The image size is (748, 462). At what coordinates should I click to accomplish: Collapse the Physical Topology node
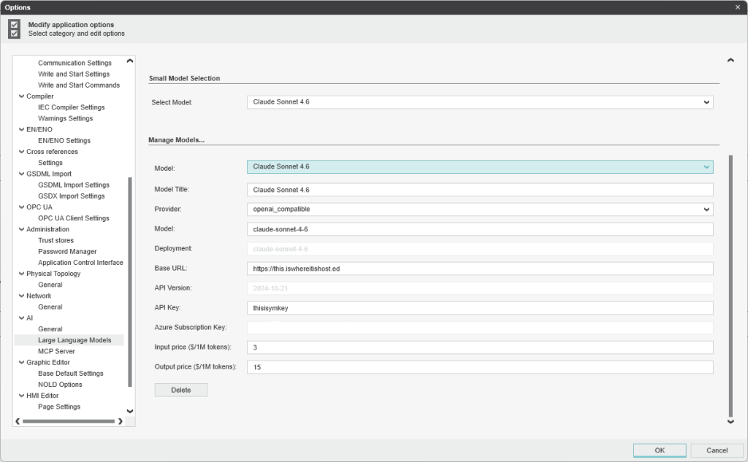[x=21, y=274]
